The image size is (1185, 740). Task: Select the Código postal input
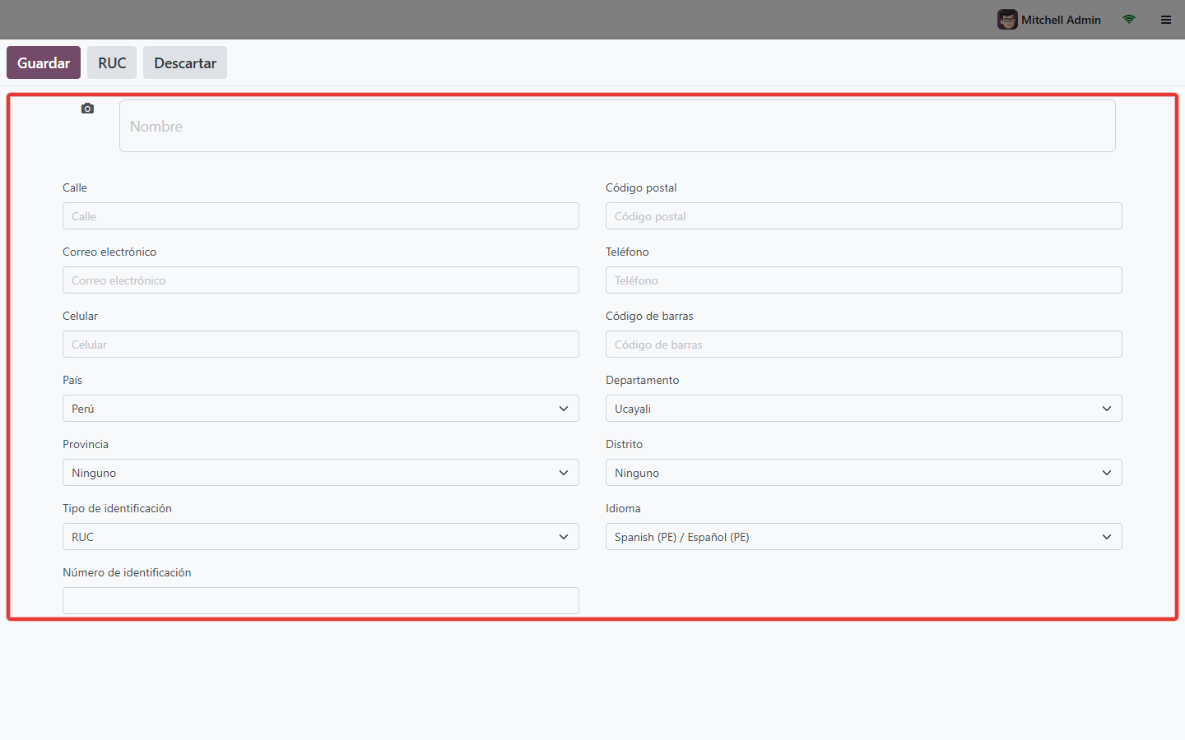(x=864, y=216)
